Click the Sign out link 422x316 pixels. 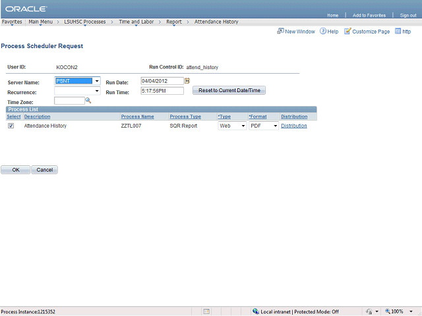click(x=408, y=15)
